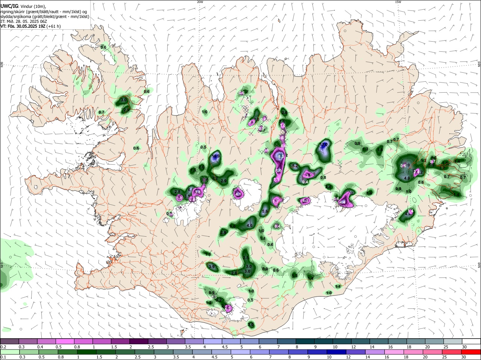Click the '4.6' precipitation value
This screenshot has height=360, width=481.
click(x=250, y=225)
